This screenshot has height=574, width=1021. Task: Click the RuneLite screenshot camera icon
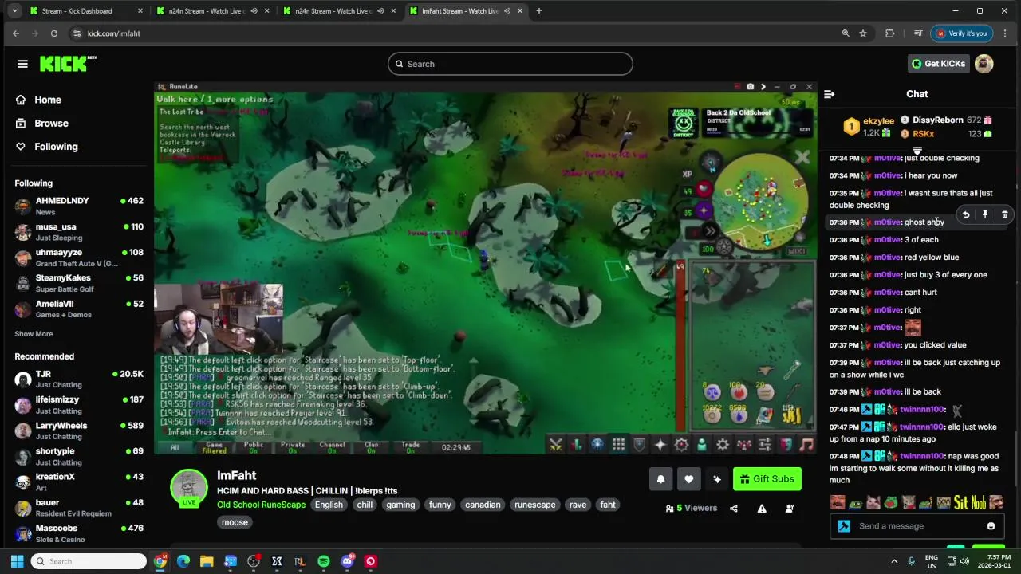(750, 86)
